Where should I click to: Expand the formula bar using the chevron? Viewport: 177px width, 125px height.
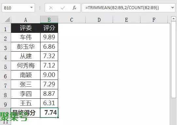tap(172, 8)
